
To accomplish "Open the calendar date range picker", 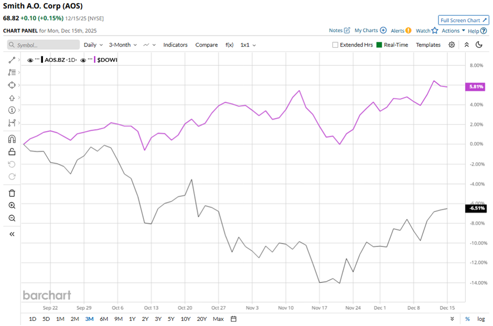I will [x=234, y=319].
